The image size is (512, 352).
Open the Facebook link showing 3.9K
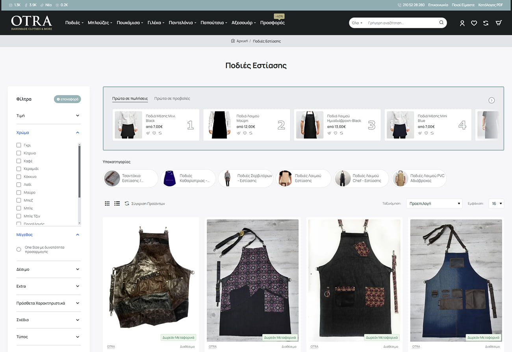[x=31, y=5]
